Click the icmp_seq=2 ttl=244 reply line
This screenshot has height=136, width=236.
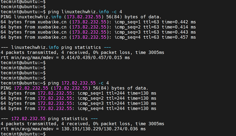[x=78, y=98]
